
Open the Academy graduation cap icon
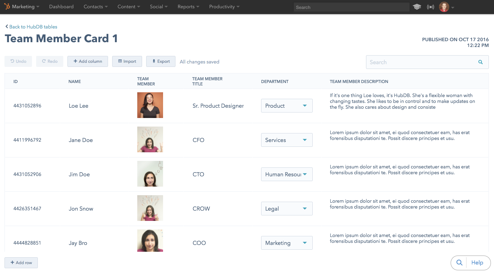pos(417,7)
